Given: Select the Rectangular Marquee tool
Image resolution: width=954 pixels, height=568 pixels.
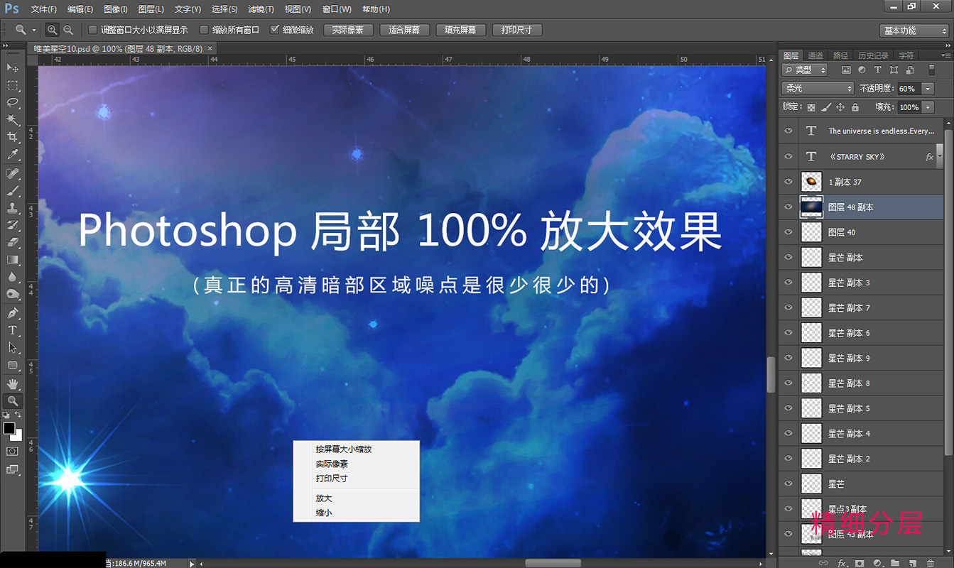Looking at the screenshot, I should click(13, 85).
